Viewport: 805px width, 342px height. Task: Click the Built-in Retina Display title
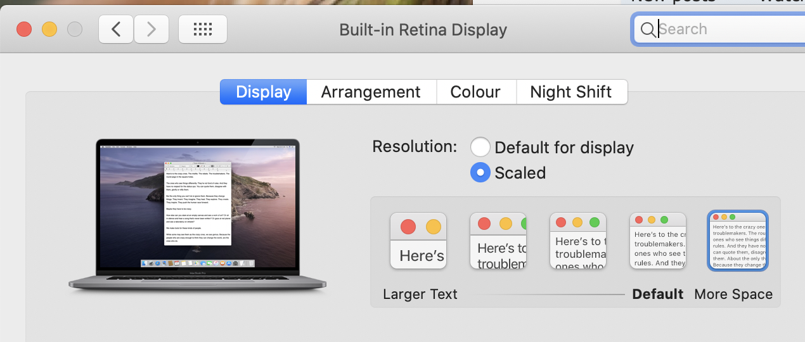[423, 29]
